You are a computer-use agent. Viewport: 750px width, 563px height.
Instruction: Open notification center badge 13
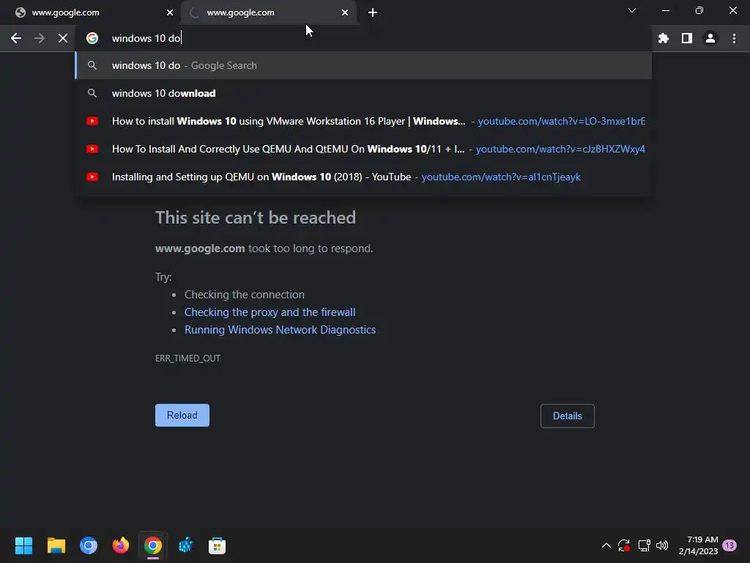[729, 545]
